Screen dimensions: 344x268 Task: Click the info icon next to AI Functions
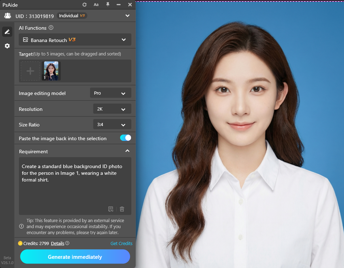click(x=51, y=28)
